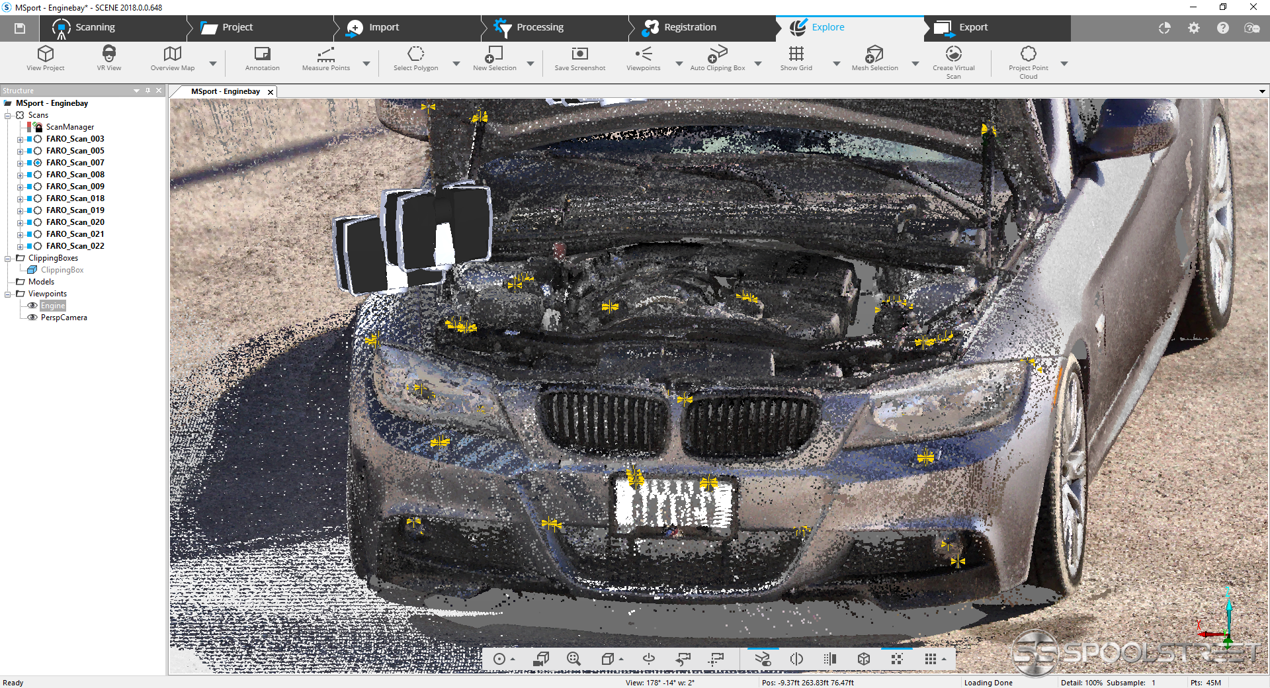
Task: Click the eye icon beside PerspCamera
Action: pyautogui.click(x=32, y=318)
